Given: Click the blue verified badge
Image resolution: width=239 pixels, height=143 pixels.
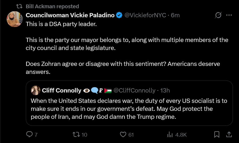Looking at the screenshot, I should point(119,15).
